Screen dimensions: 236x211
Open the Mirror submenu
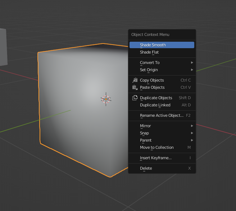pos(162,126)
